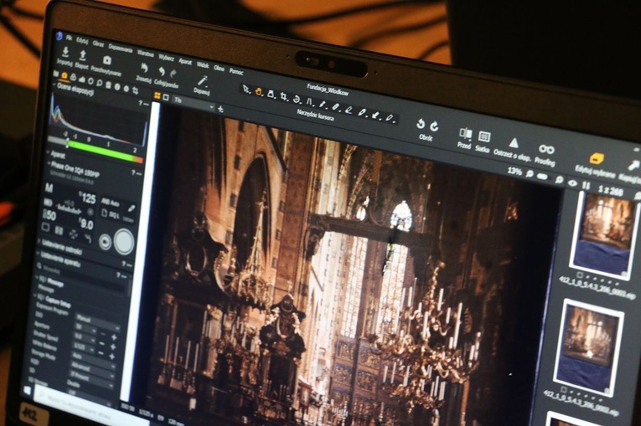Click the Dopasuj auto-adjust wand
This screenshot has width=641, height=426.
click(203, 81)
